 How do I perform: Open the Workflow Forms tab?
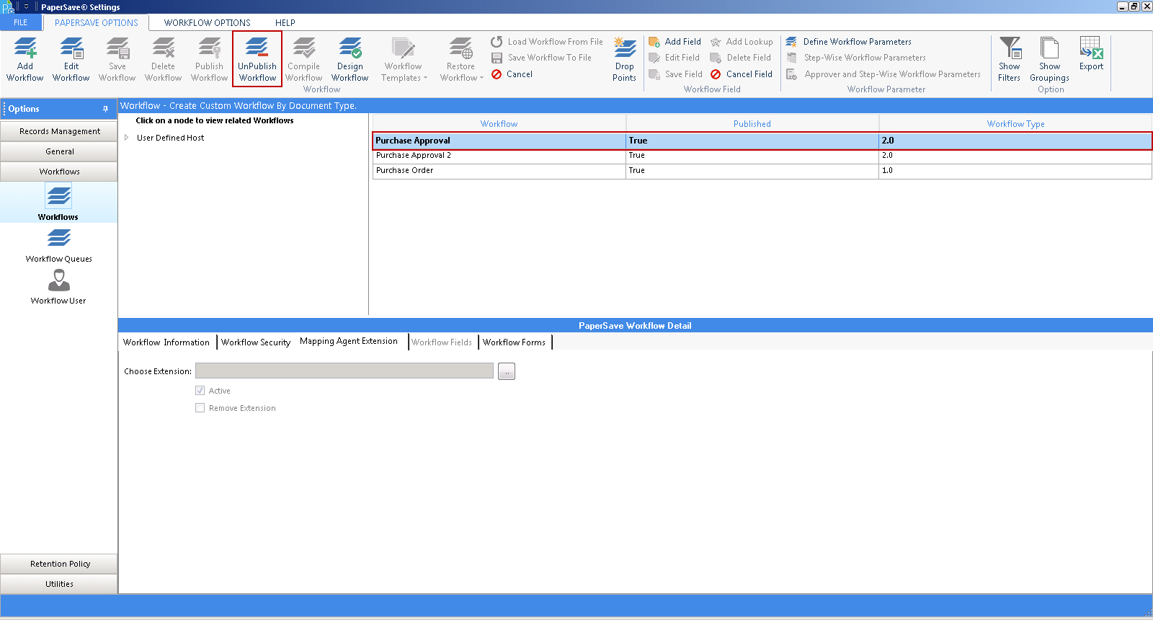pos(514,342)
